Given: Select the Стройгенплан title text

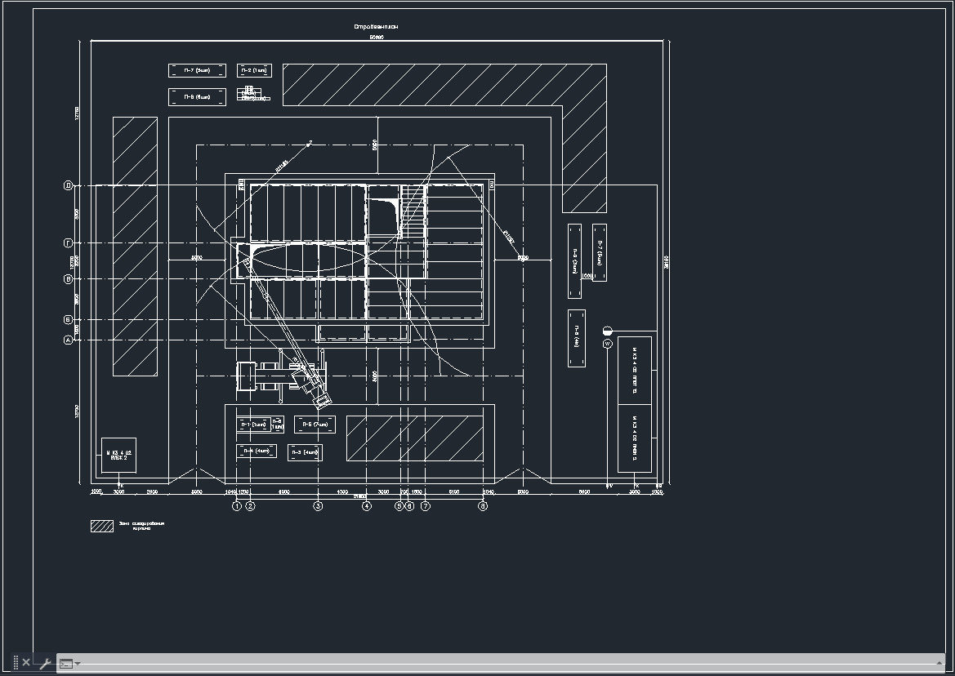Looking at the screenshot, I should pyautogui.click(x=376, y=27).
